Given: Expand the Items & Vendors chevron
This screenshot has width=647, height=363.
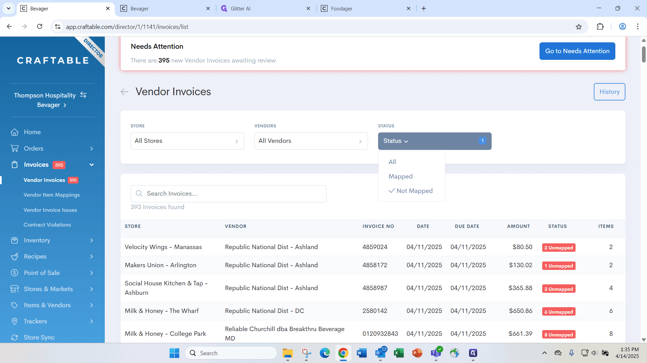Looking at the screenshot, I should point(92,305).
